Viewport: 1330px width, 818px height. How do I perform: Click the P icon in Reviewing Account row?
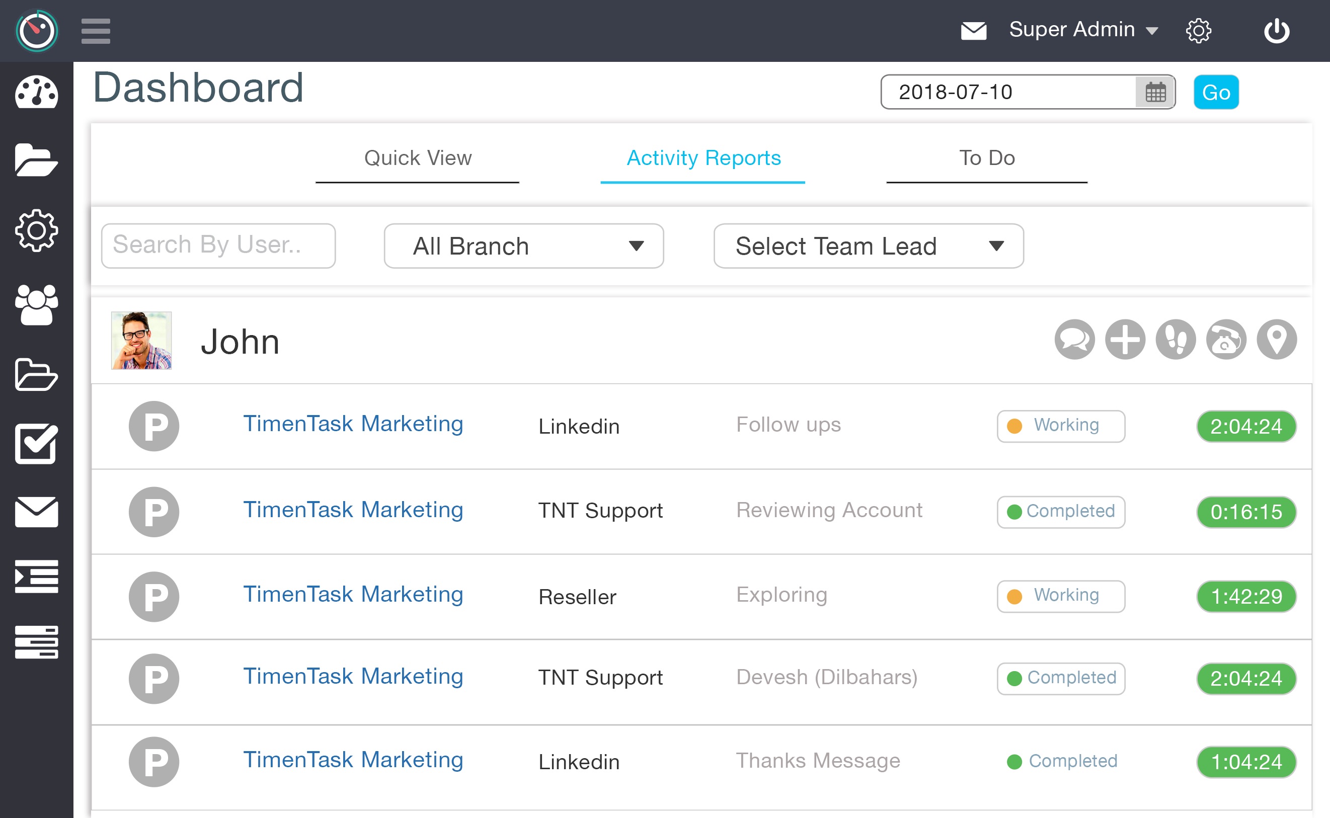tap(154, 512)
